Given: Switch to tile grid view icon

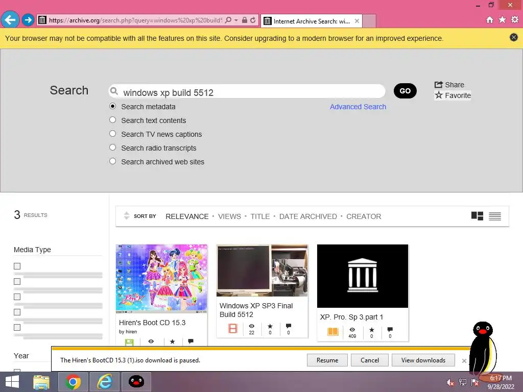Looking at the screenshot, I should click(478, 216).
